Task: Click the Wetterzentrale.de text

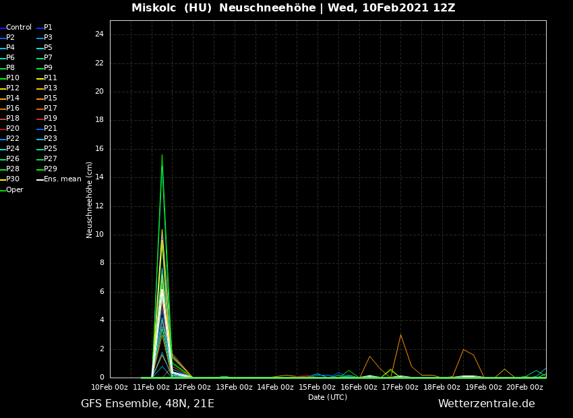Action: click(x=486, y=404)
